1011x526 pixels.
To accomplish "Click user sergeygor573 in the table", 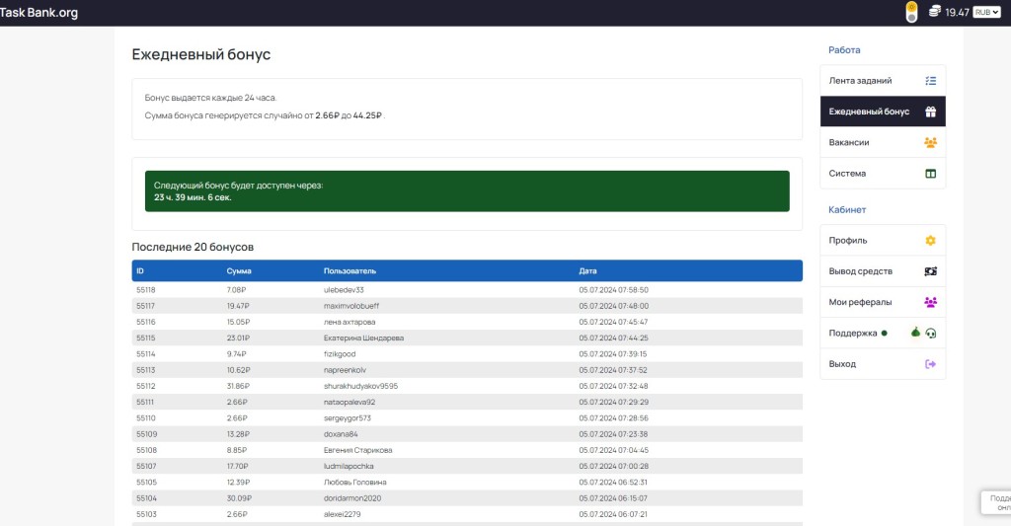I will pyautogui.click(x=347, y=418).
